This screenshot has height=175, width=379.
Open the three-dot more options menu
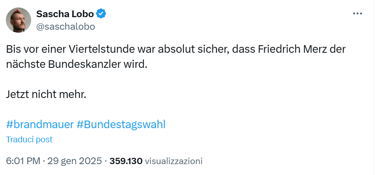tap(357, 13)
